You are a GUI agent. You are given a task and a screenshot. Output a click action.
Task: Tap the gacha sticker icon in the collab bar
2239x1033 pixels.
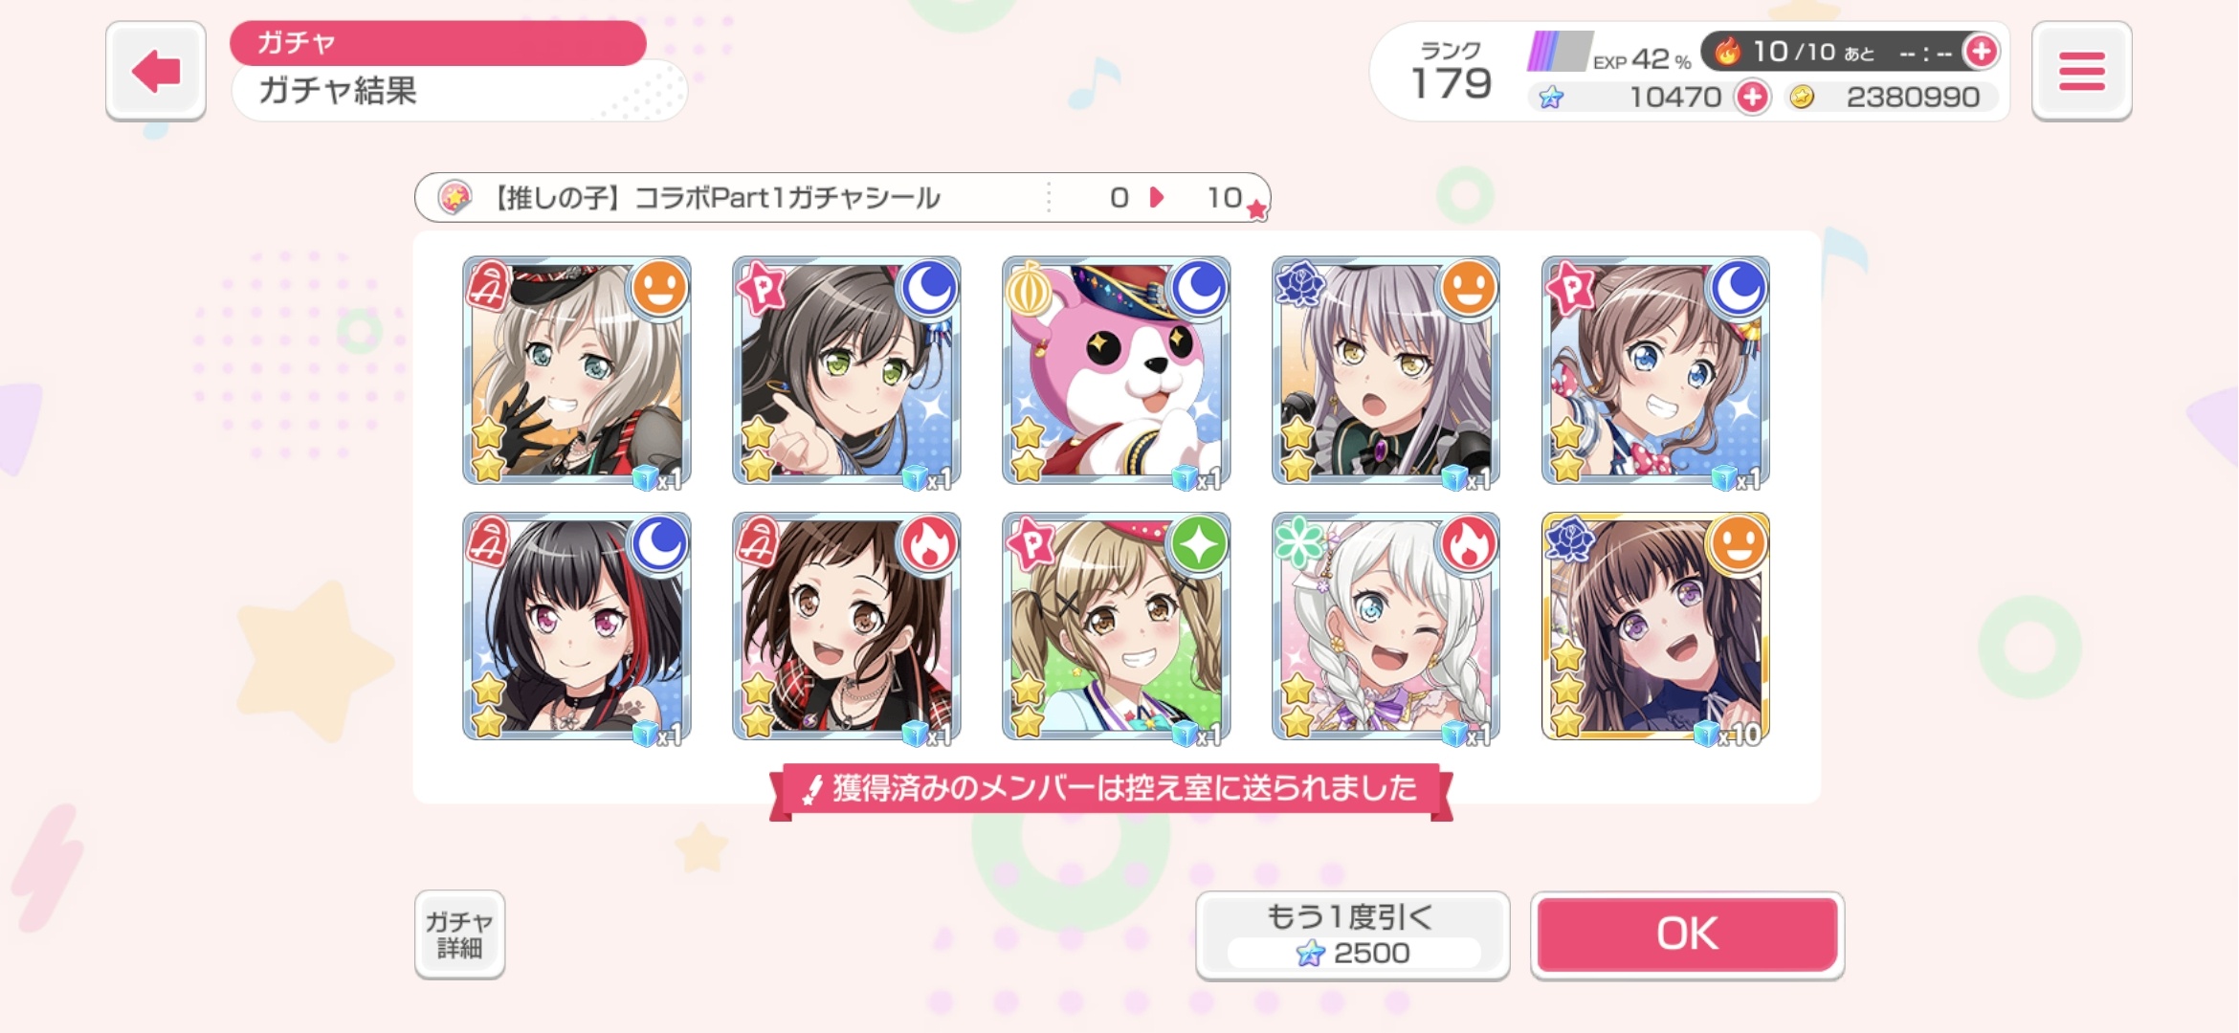pyautogui.click(x=454, y=197)
